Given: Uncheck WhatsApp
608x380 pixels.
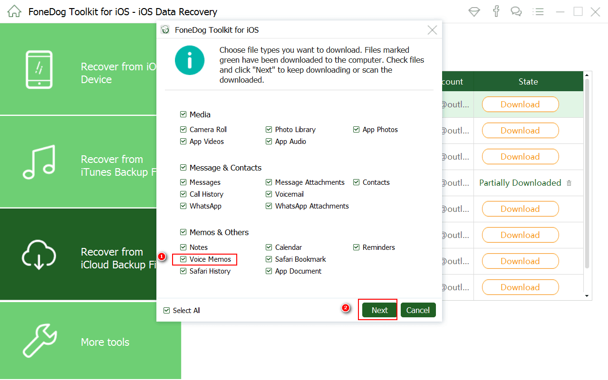Looking at the screenshot, I should pos(183,206).
